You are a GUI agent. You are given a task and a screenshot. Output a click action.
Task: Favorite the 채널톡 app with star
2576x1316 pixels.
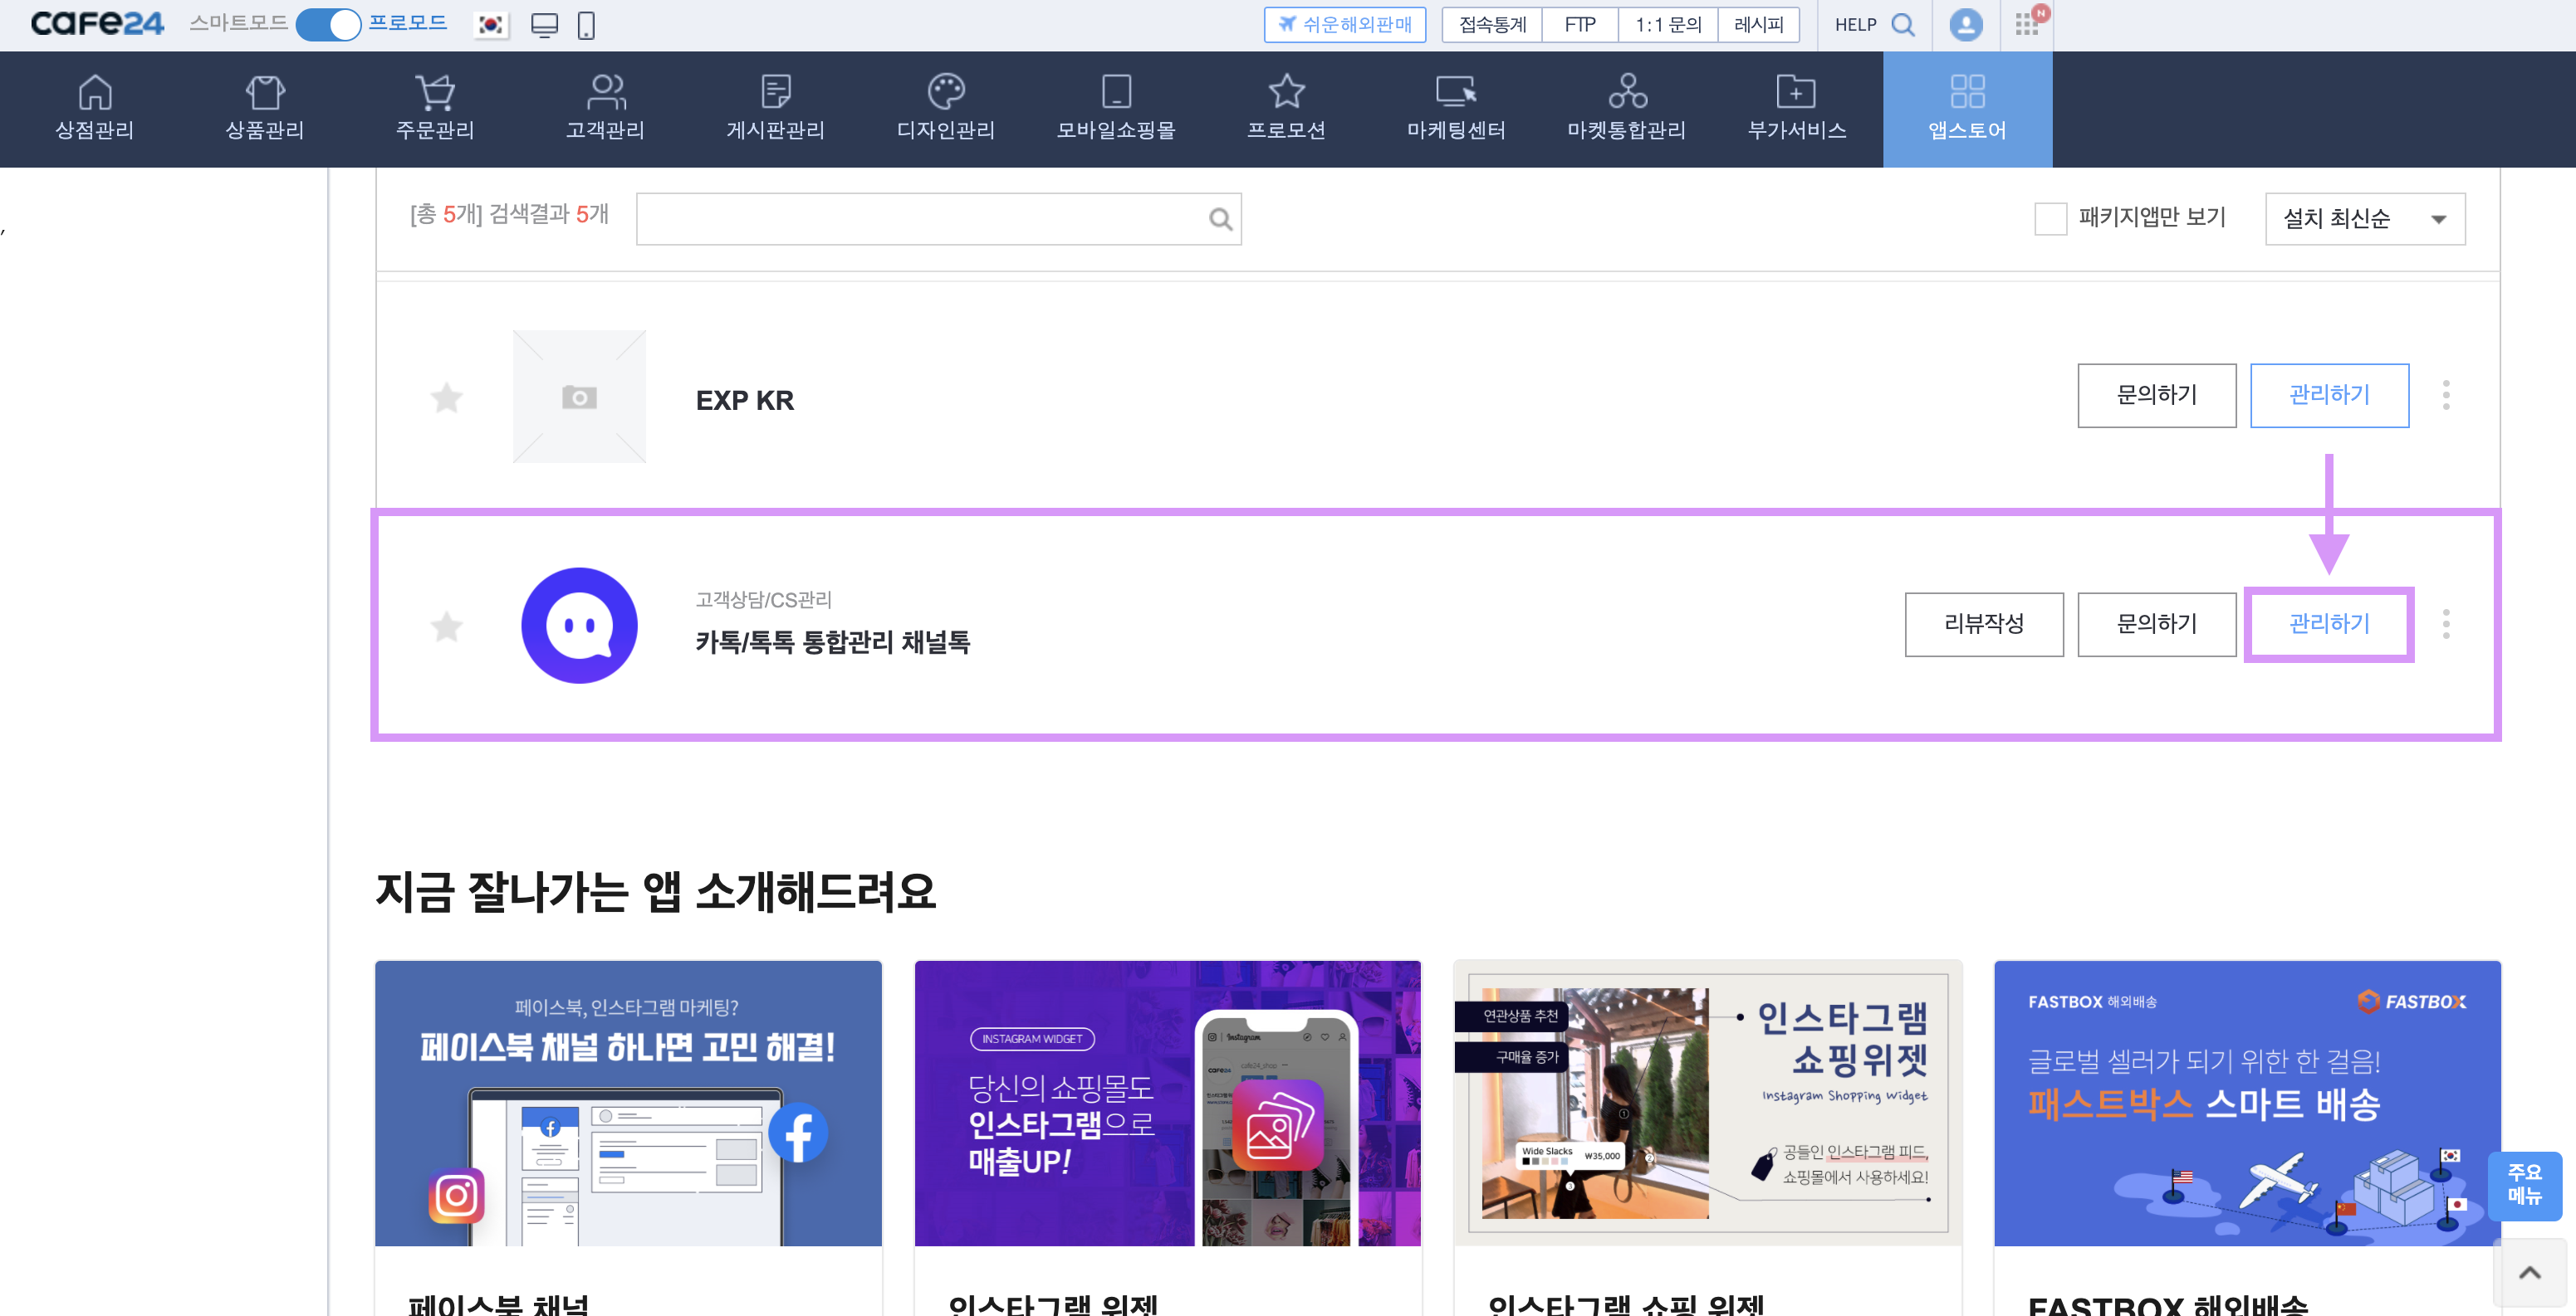click(446, 626)
